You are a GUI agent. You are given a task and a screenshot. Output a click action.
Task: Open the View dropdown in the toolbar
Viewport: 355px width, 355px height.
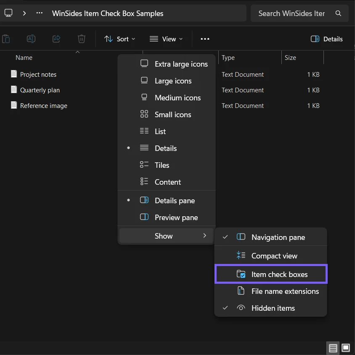pyautogui.click(x=166, y=39)
